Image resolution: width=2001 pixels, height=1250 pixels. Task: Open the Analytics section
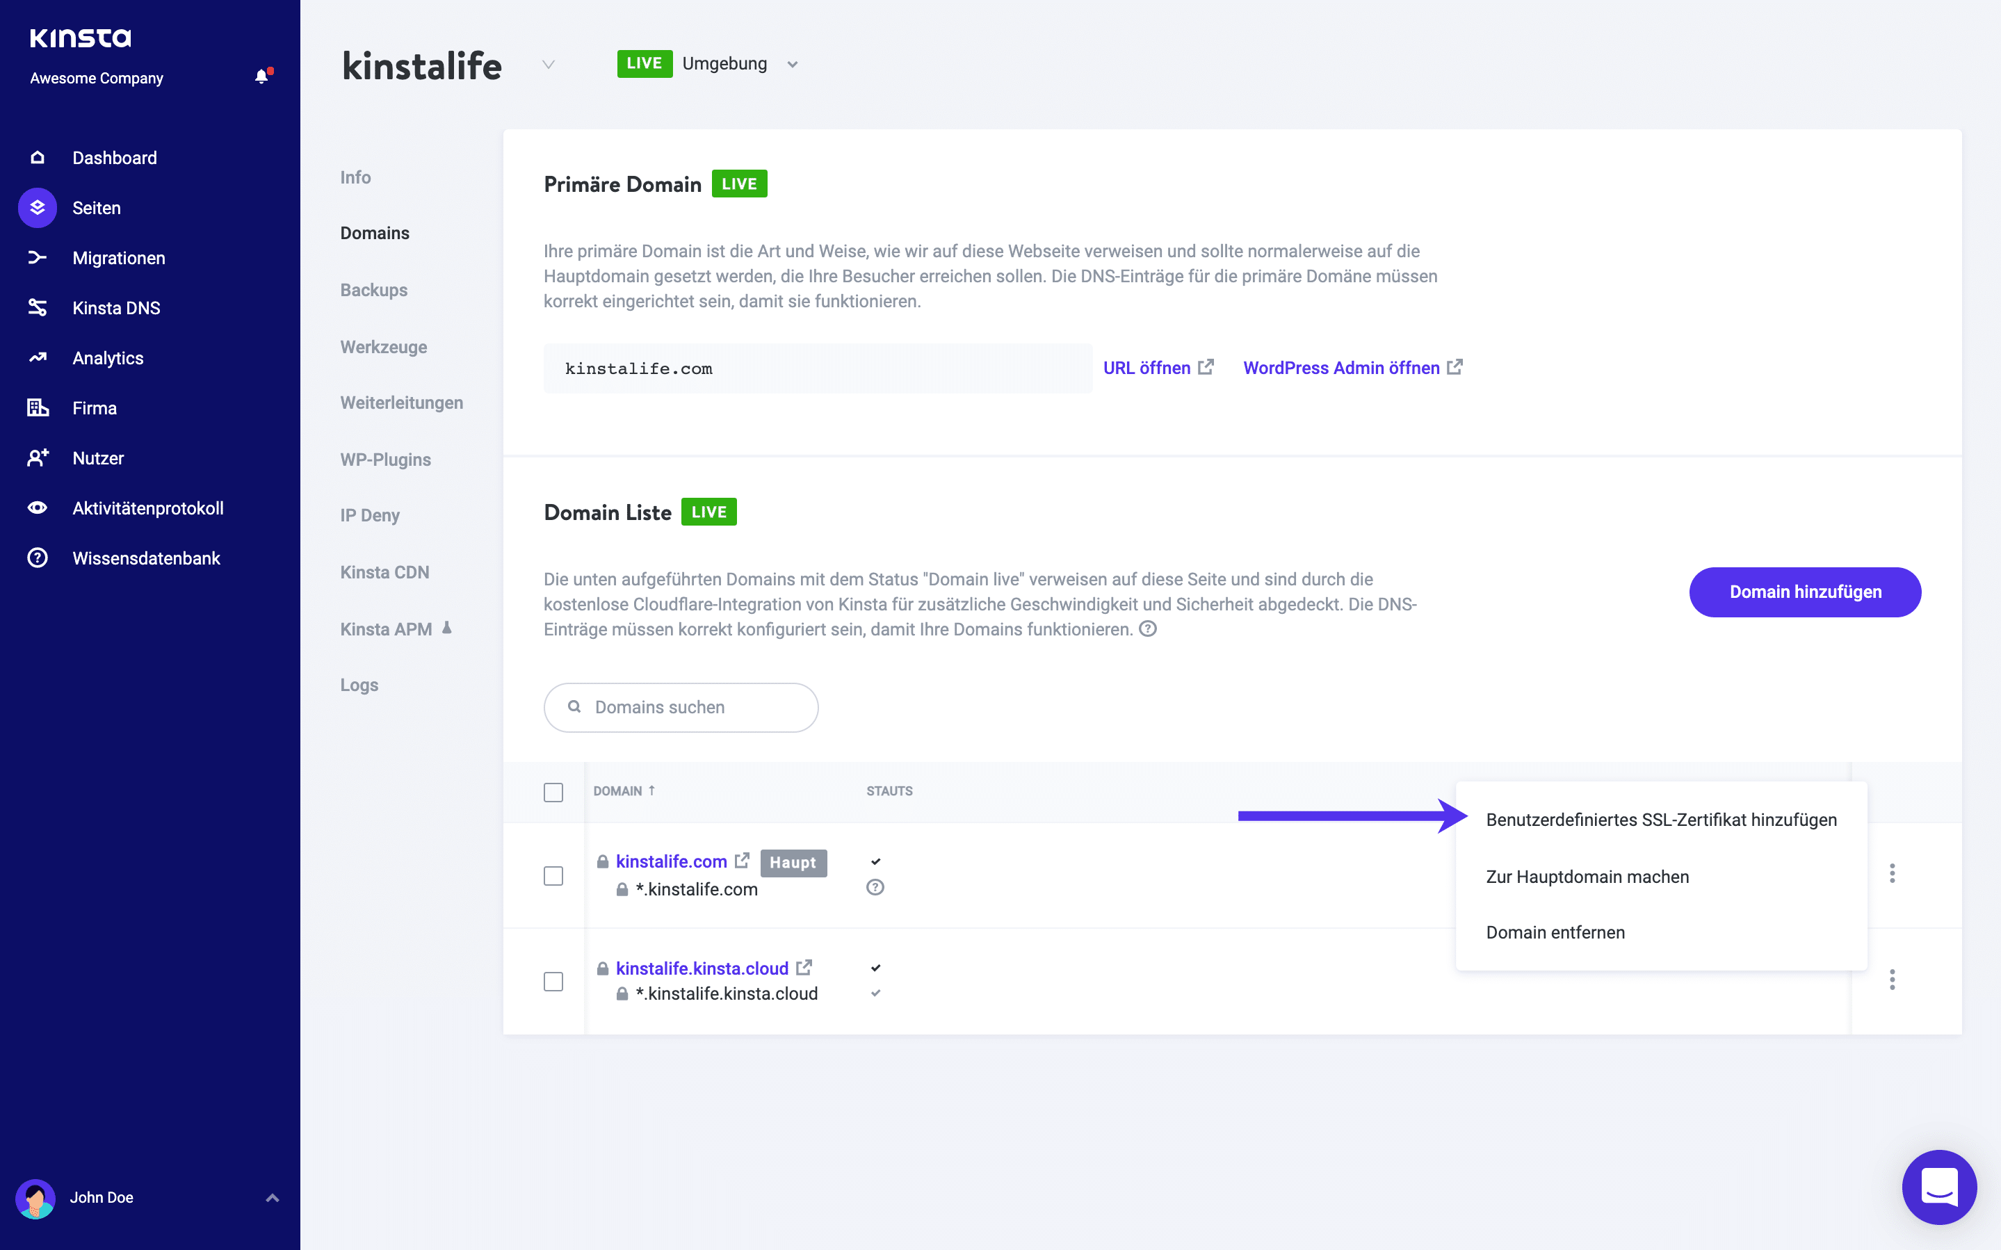[x=108, y=357]
